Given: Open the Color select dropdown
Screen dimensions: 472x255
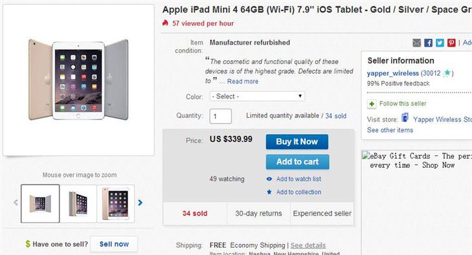Looking at the screenshot, I should click(257, 96).
